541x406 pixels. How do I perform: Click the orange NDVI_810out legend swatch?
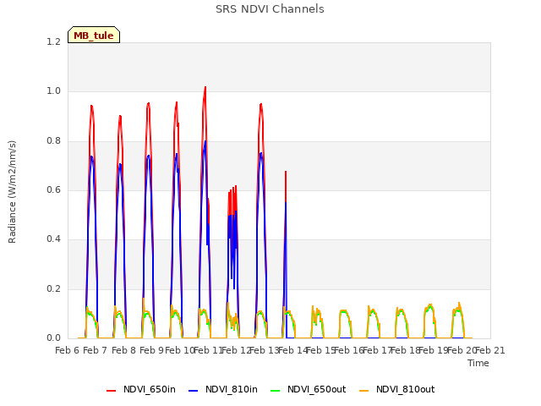pyautogui.click(x=364, y=391)
